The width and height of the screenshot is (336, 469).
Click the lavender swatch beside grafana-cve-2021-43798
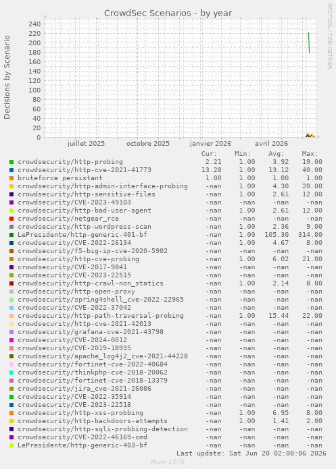pyautogui.click(x=11, y=332)
